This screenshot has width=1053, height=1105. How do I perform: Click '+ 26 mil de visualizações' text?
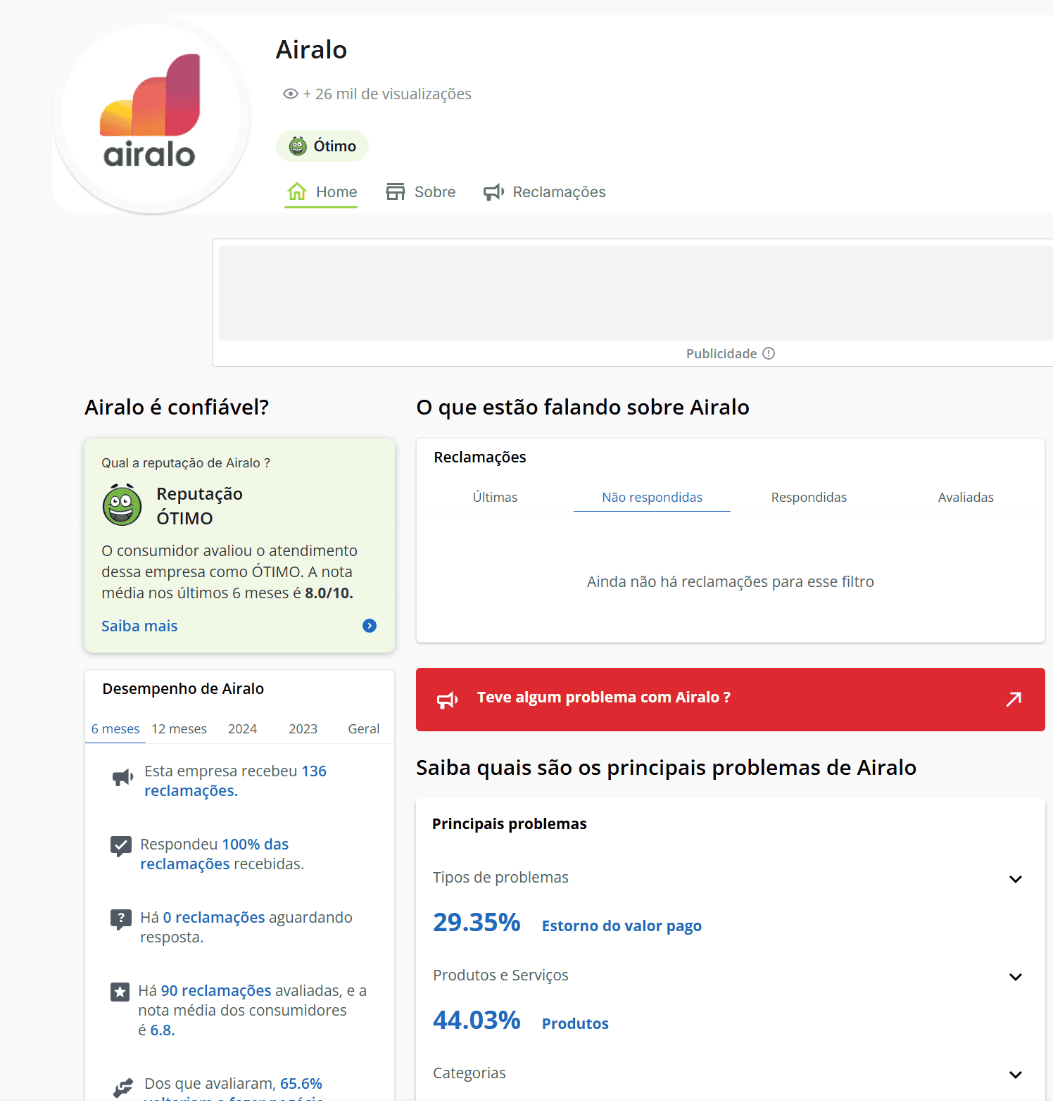point(387,94)
